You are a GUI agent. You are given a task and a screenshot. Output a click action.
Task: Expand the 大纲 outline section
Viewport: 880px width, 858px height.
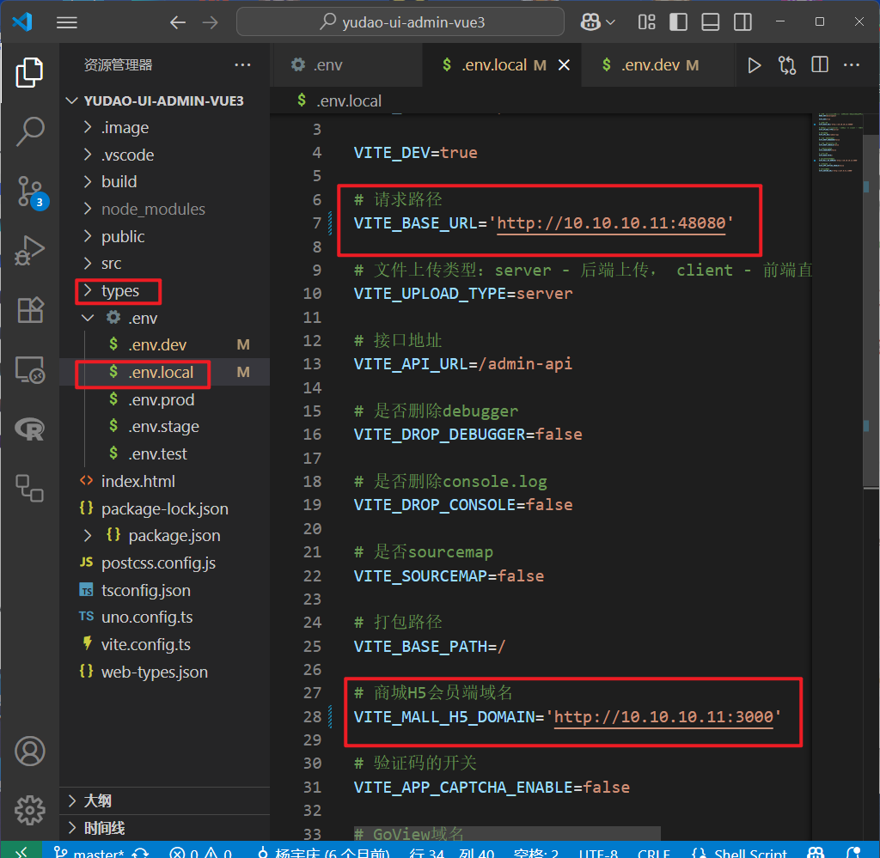[98, 800]
